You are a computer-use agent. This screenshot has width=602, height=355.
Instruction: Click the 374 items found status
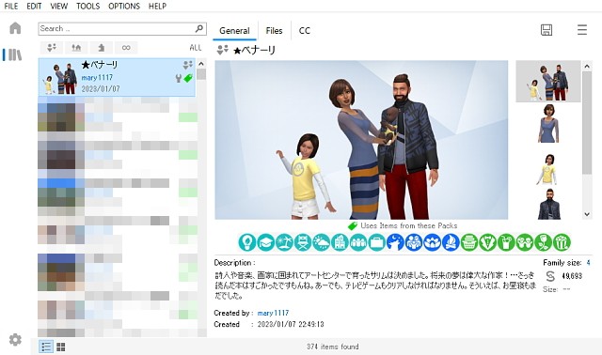(x=332, y=347)
